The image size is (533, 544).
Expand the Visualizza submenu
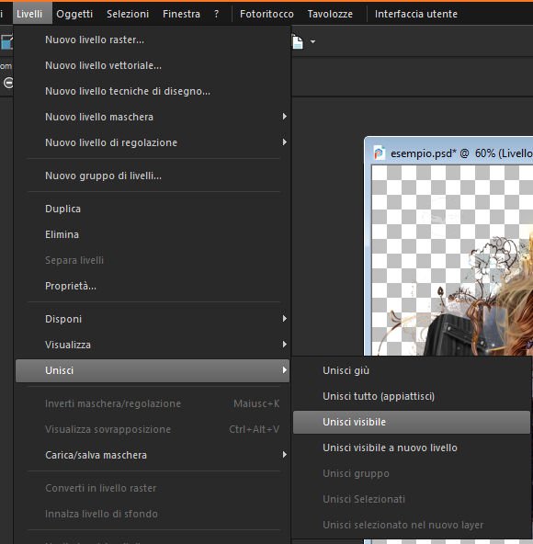tap(153, 345)
